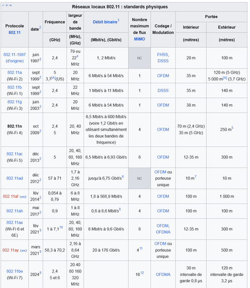Click the '1 Mbit/s à 11 Mbit/s' cell
This screenshot has width=250, height=288.
(x=106, y=90)
